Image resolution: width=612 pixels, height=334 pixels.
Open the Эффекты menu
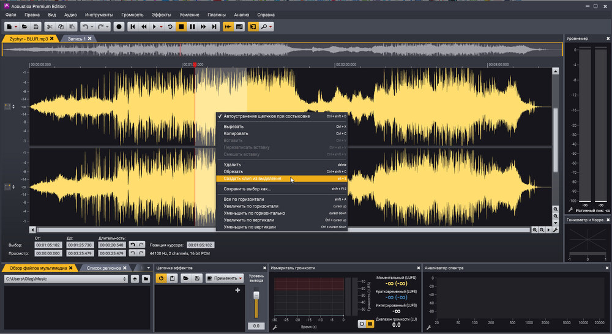pyautogui.click(x=161, y=14)
